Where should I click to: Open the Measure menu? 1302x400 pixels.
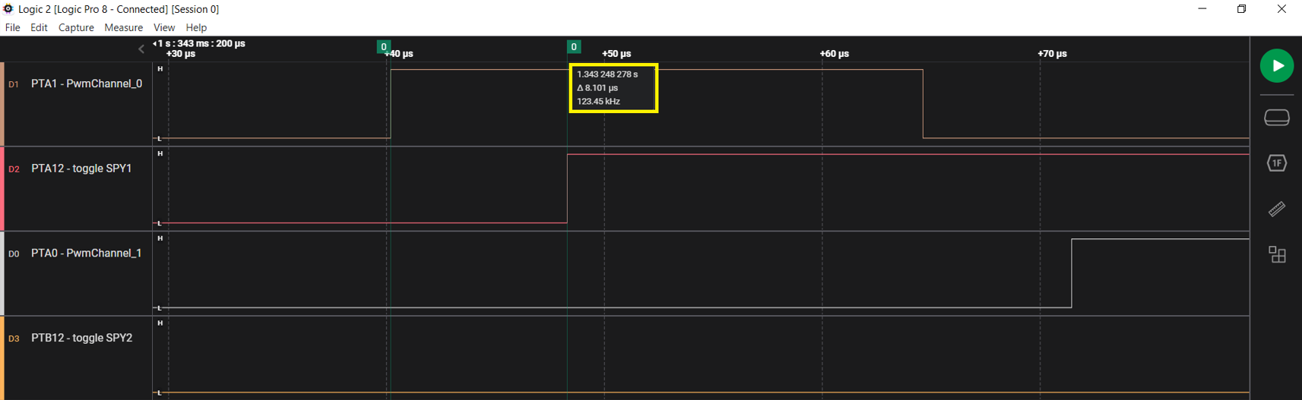123,27
